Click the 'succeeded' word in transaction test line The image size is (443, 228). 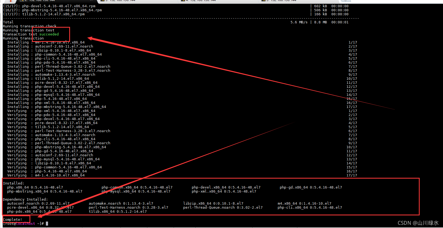(49, 34)
